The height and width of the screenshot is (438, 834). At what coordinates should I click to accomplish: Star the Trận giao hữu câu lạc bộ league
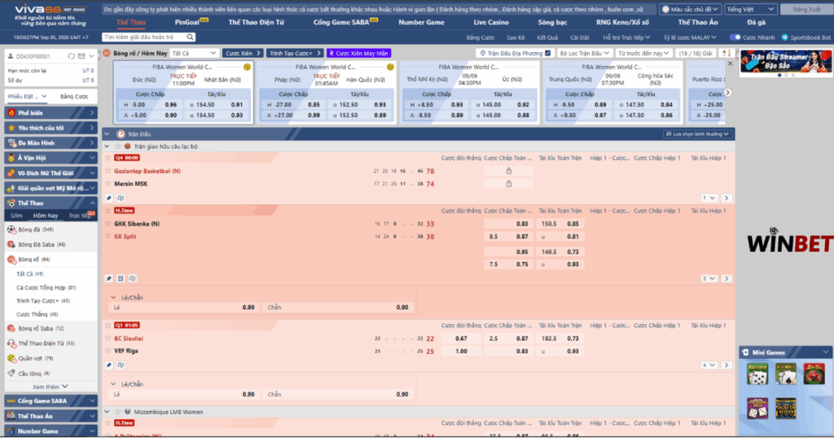[118, 147]
